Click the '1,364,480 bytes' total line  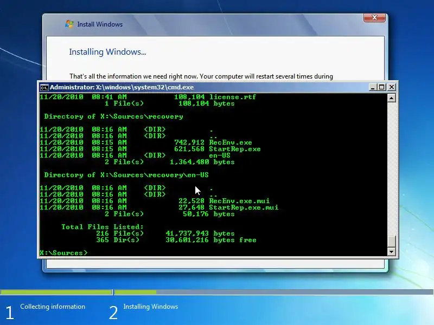(x=202, y=162)
